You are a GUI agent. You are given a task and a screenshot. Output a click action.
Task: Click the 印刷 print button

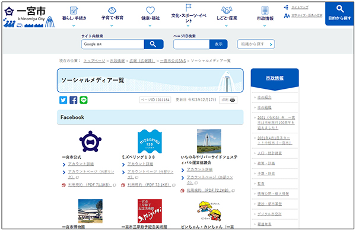click(228, 100)
